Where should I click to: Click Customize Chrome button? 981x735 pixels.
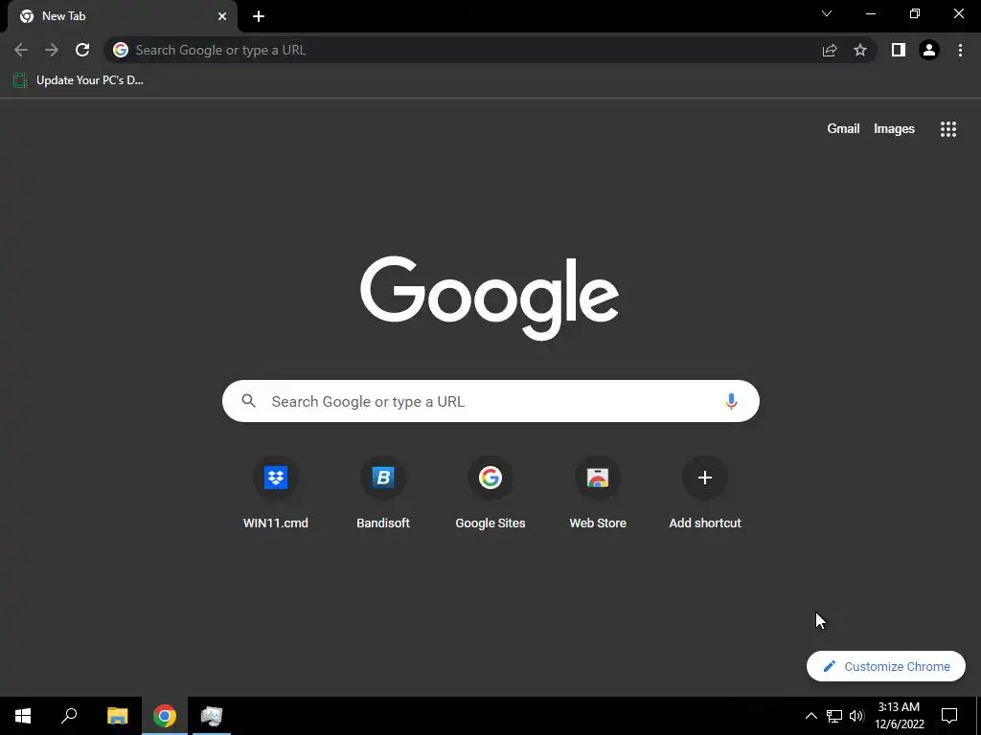[x=885, y=666]
